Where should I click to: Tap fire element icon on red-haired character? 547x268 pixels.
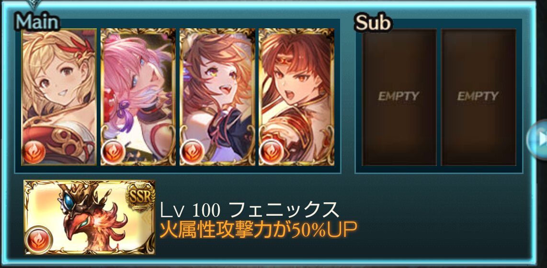coord(271,152)
